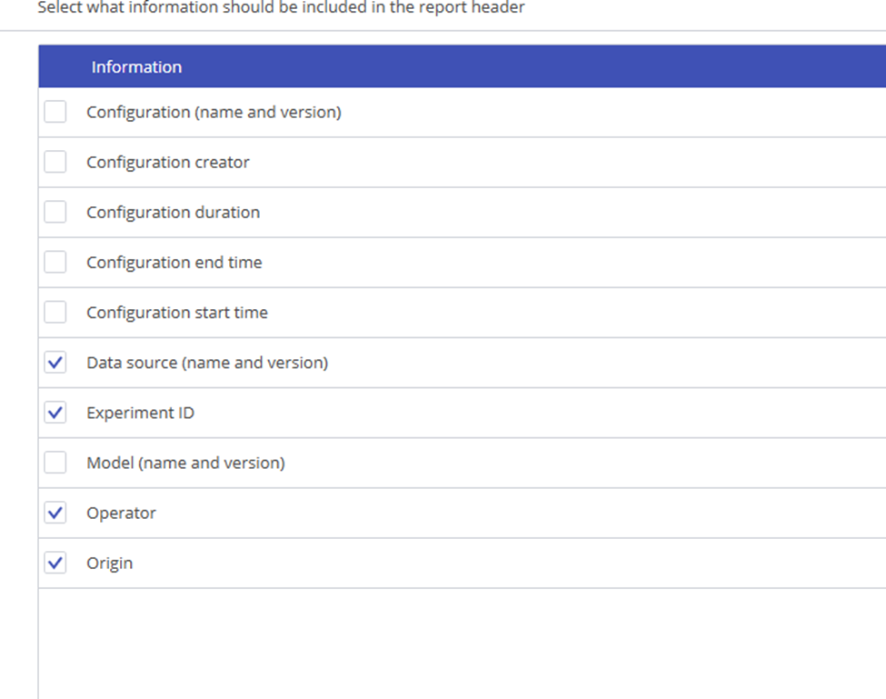Disable the Origin checkbox
The image size is (886, 699).
(x=55, y=563)
